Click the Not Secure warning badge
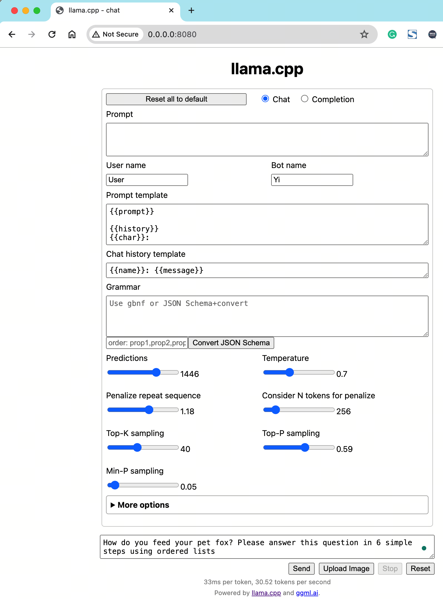This screenshot has width=443, height=599. tap(116, 34)
